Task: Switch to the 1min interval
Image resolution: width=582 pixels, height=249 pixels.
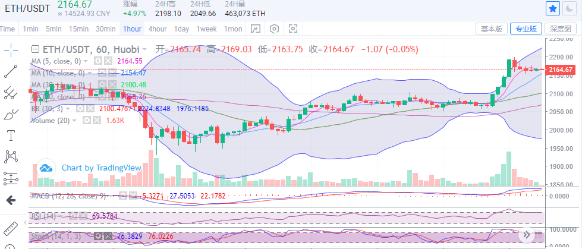Action: pyautogui.click(x=30, y=29)
